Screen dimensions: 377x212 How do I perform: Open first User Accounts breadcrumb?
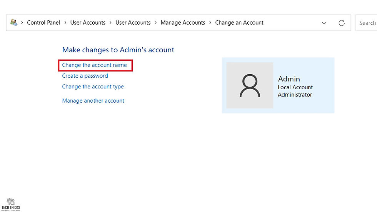pyautogui.click(x=88, y=23)
